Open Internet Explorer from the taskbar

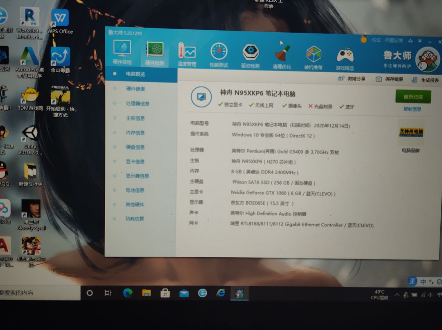tap(221, 293)
